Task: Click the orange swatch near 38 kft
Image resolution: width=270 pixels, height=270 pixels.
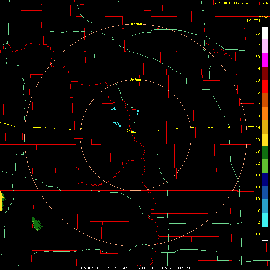Action: point(265,113)
